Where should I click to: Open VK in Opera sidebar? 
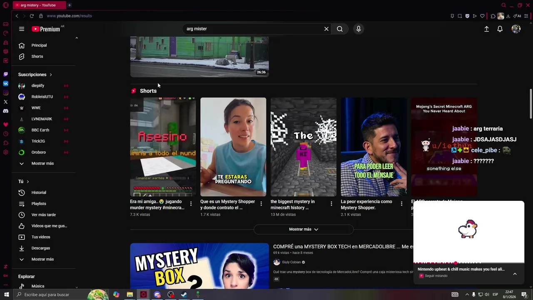coord(6,83)
